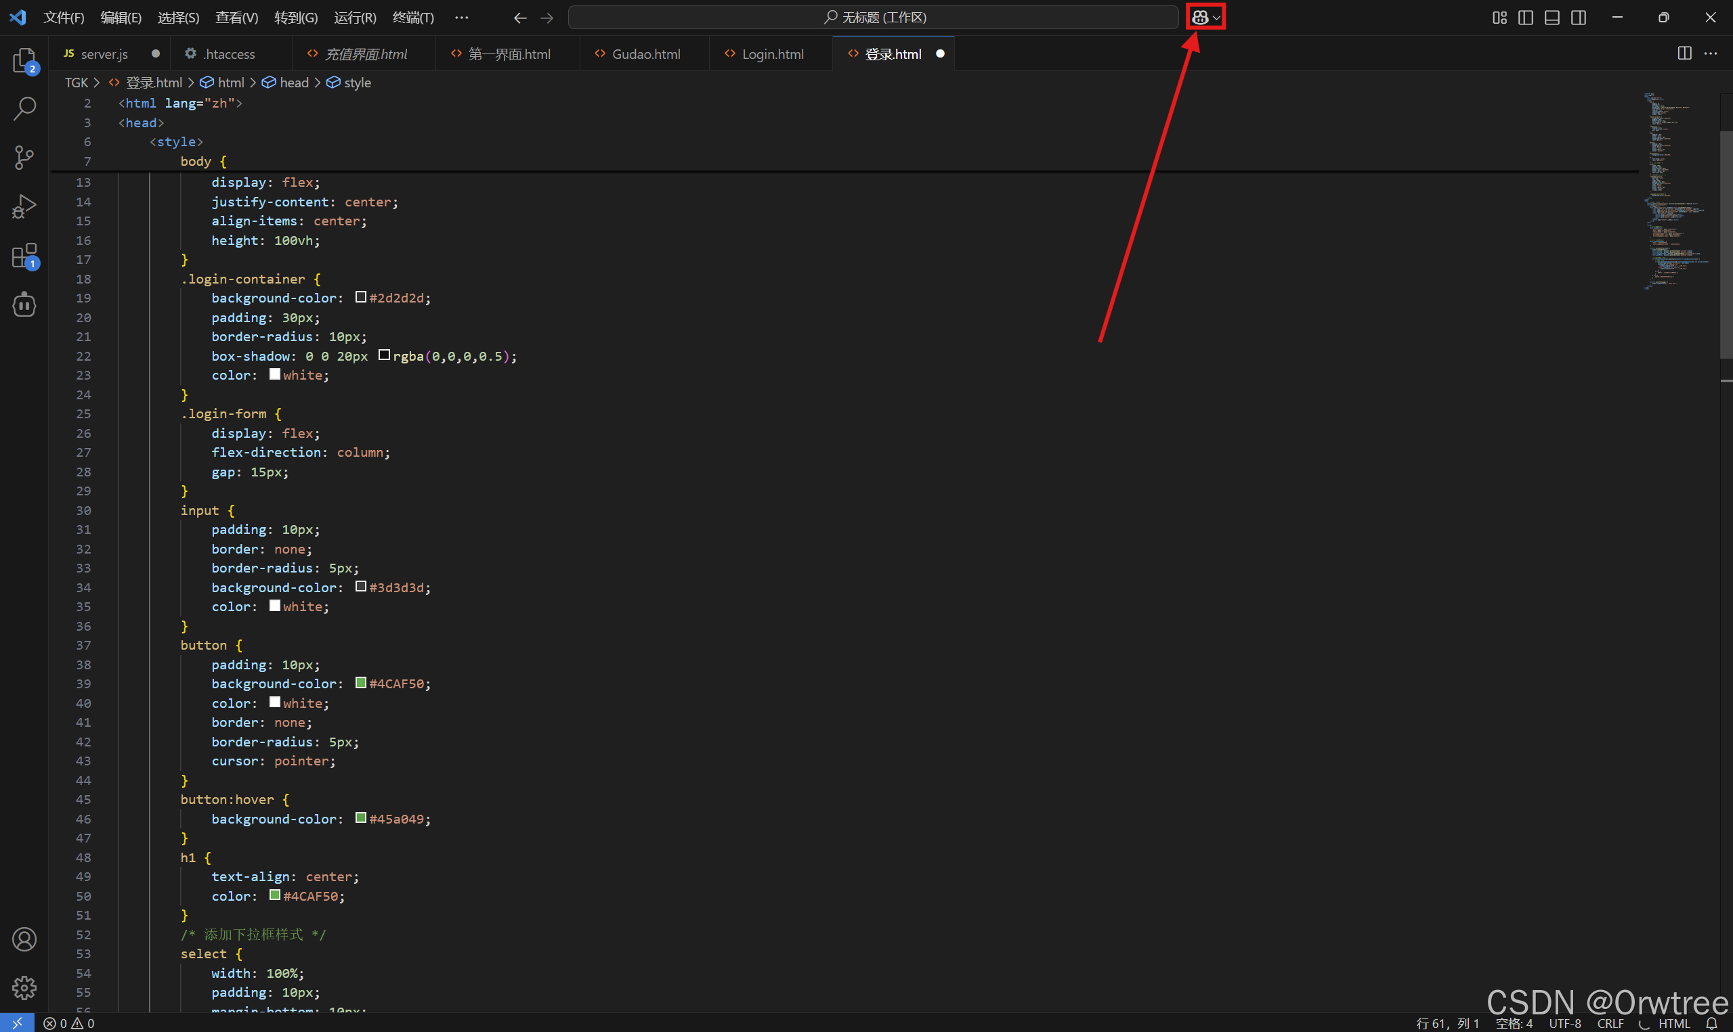Click the Copilot icon in title bar

click(x=1199, y=18)
